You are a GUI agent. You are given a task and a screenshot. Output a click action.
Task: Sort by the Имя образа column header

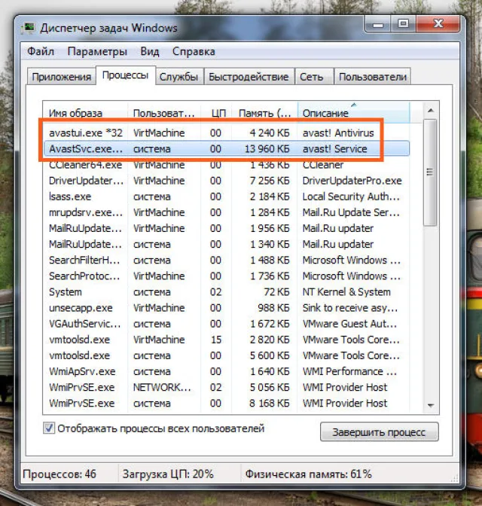coord(85,113)
